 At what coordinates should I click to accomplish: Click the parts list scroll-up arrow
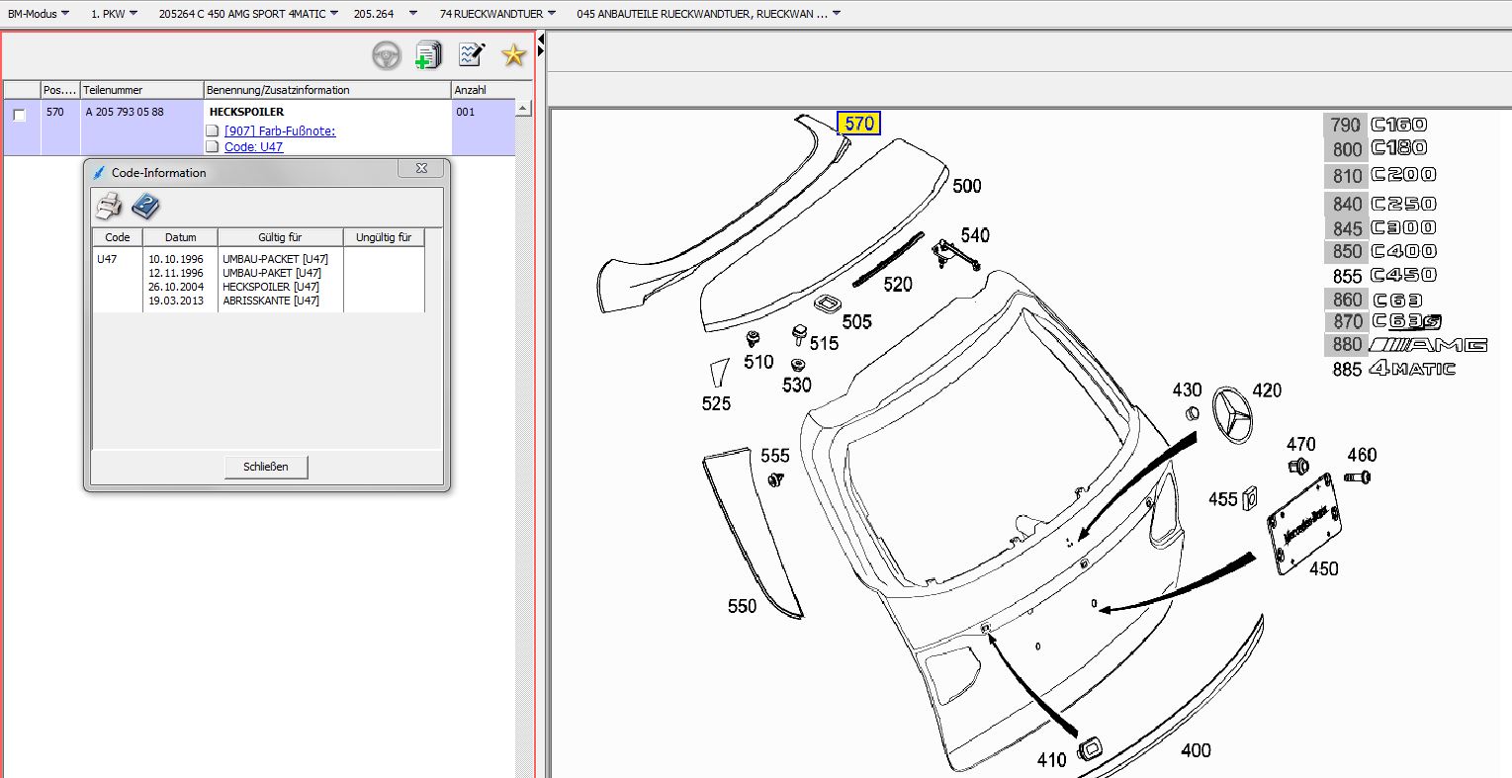(x=524, y=108)
